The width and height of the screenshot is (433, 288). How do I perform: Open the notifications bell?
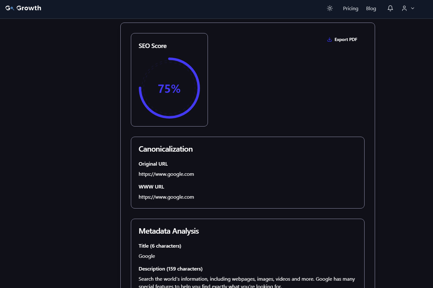390,8
